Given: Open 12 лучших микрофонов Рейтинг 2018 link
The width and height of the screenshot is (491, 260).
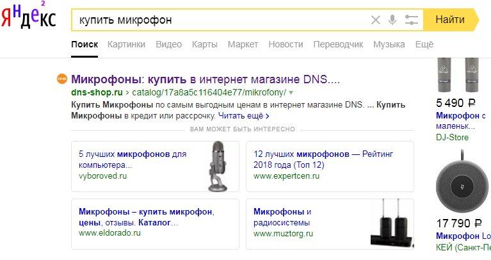Looking at the screenshot, I should (323, 159).
